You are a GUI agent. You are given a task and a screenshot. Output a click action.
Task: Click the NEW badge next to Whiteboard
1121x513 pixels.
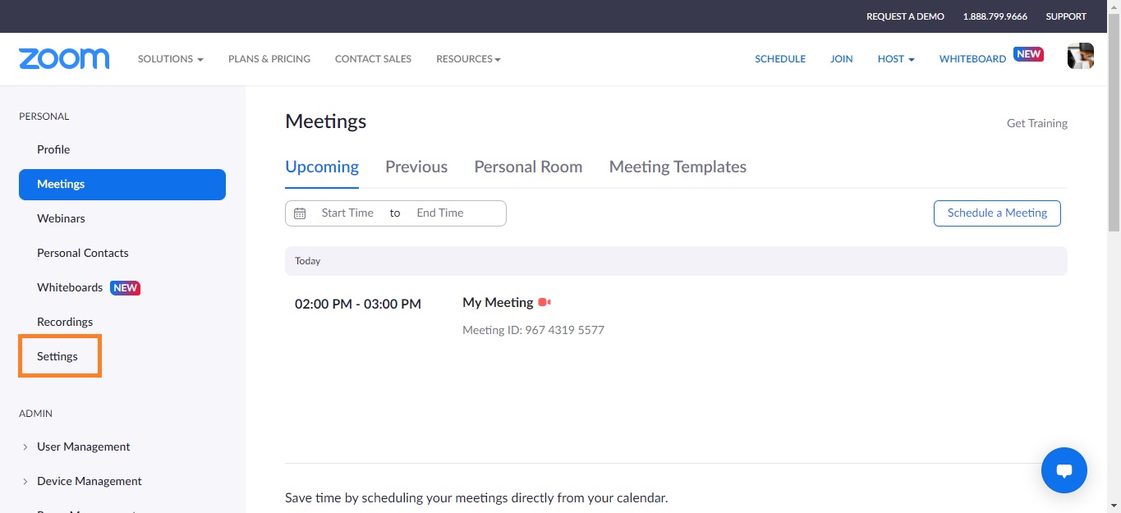click(1027, 53)
